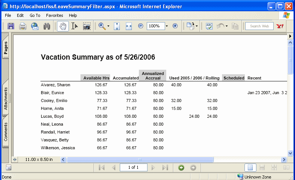295x180 pixels.
Task: Click the Email document icon
Action: (35, 26)
